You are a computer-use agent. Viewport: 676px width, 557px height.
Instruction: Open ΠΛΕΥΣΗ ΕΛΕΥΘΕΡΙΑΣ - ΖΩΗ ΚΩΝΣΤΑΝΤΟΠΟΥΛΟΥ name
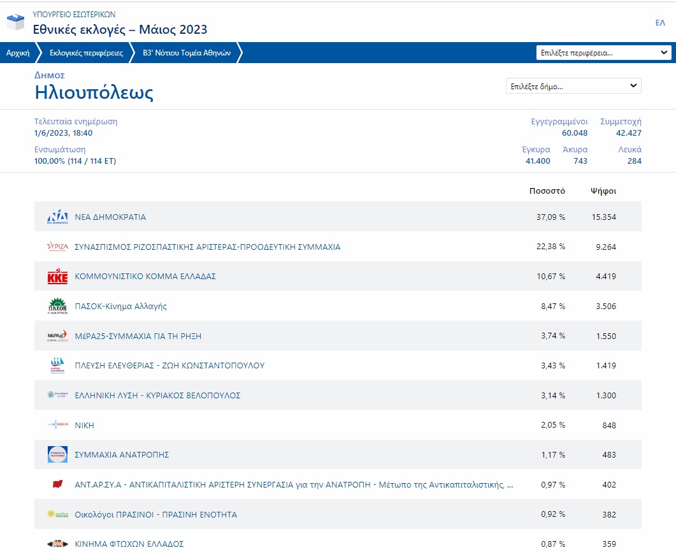coord(169,366)
